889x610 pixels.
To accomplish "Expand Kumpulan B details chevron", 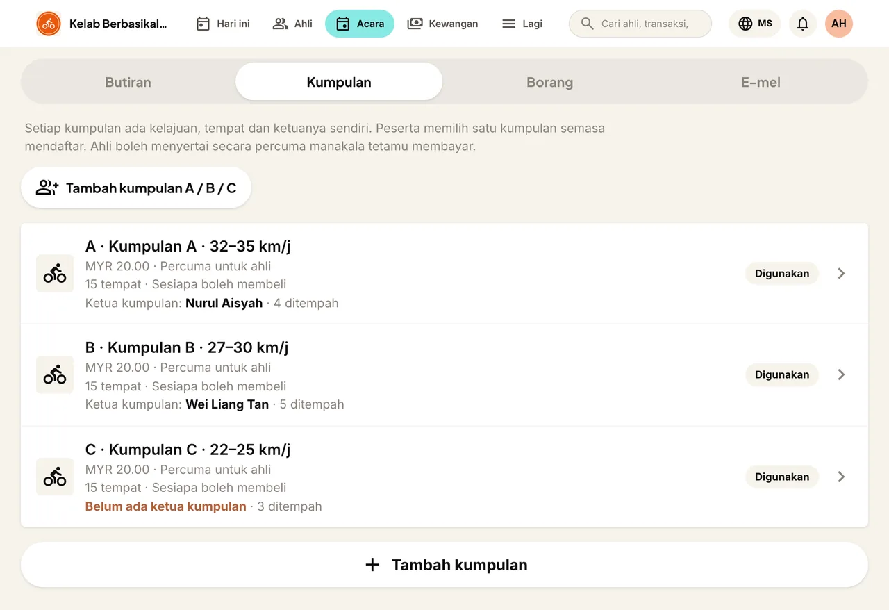I will point(841,374).
